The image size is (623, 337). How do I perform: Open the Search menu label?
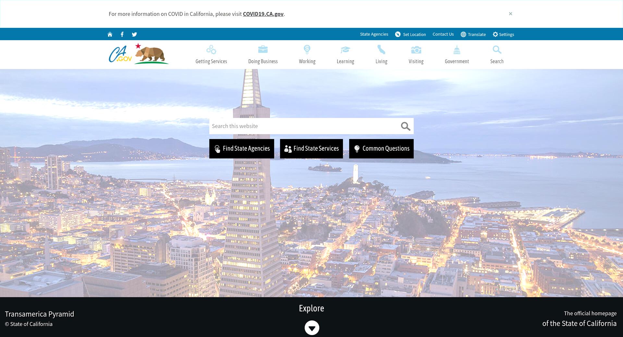click(497, 61)
